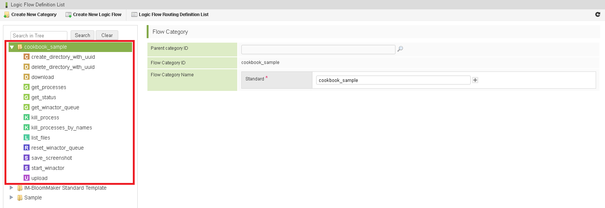Focus the Search in Tree field
The image size is (605, 208).
(39, 36)
